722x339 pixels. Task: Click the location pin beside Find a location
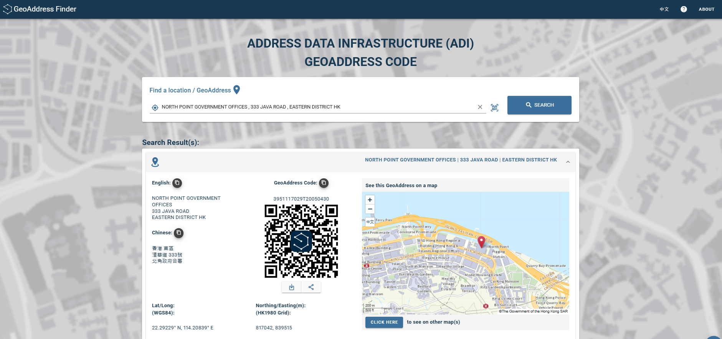point(237,90)
